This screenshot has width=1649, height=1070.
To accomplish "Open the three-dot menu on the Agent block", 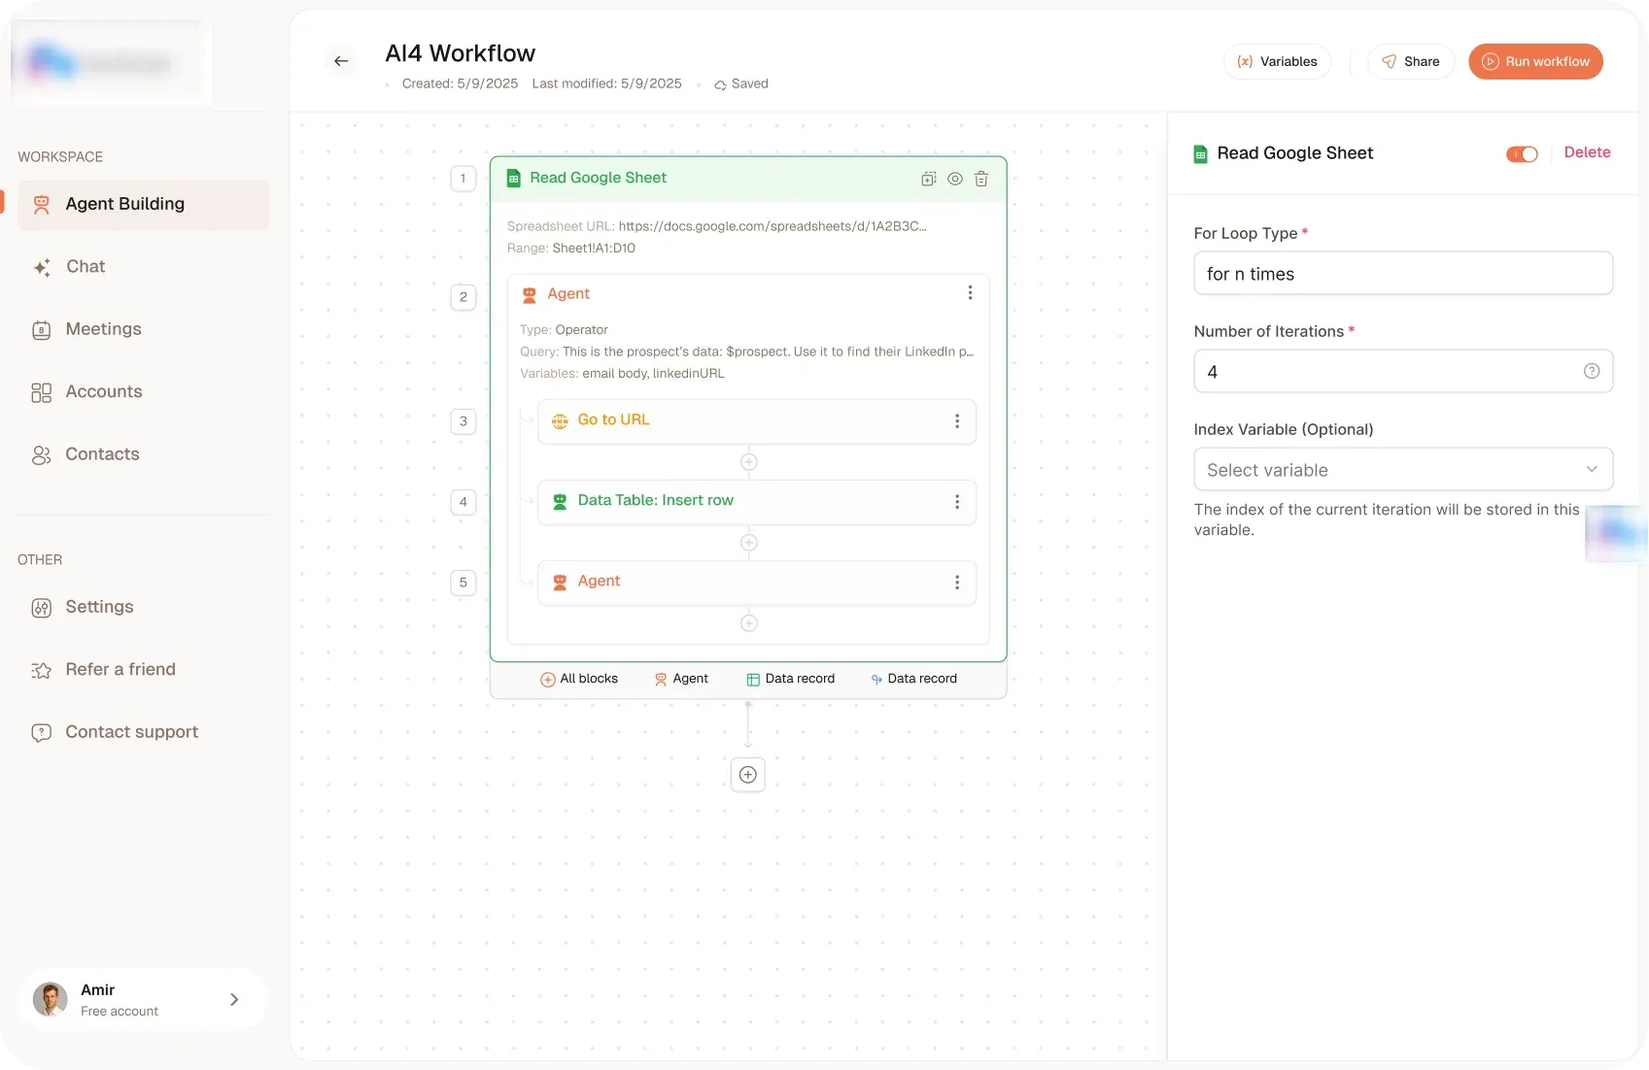I will pyautogui.click(x=970, y=293).
